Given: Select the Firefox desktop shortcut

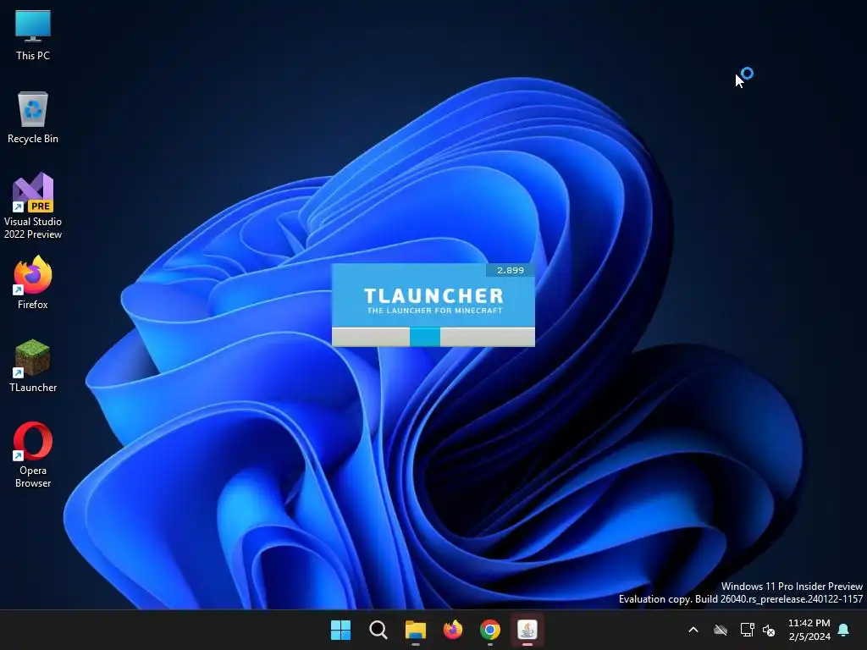Looking at the screenshot, I should [x=33, y=283].
